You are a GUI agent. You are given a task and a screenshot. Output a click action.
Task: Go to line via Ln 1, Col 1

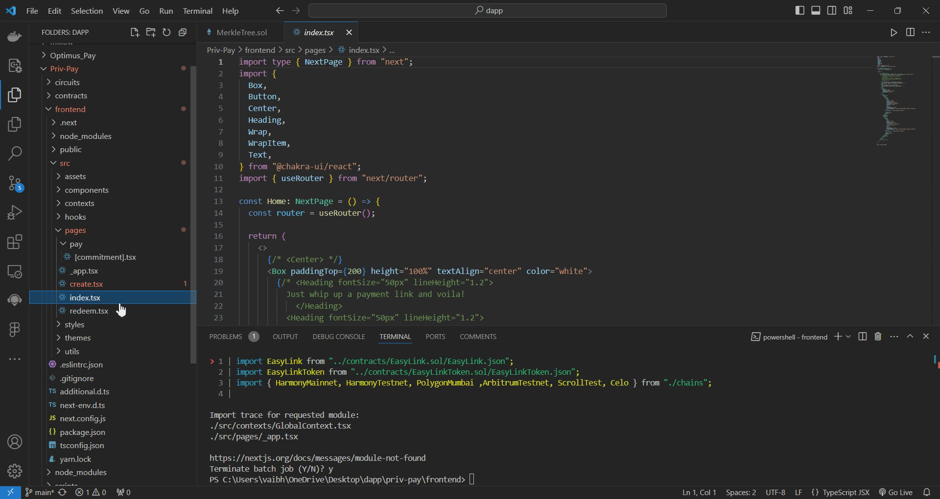click(x=699, y=493)
